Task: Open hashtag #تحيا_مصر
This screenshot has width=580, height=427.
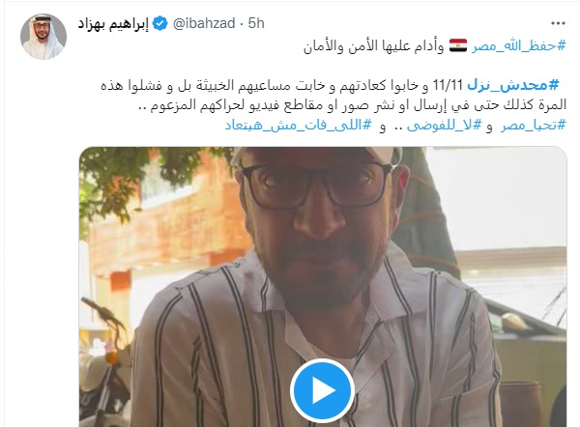Action: tap(534, 126)
